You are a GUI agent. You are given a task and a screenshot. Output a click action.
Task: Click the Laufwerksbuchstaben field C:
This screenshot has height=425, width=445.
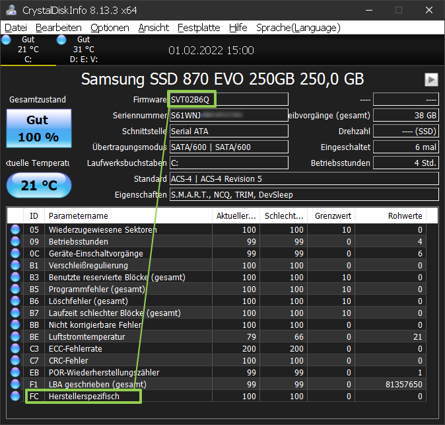pyautogui.click(x=228, y=163)
